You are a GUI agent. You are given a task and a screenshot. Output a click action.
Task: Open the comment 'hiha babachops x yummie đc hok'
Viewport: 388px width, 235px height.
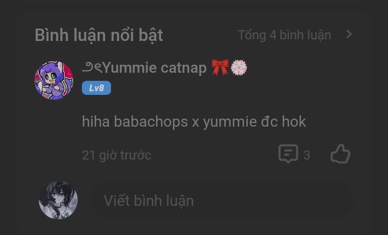click(x=194, y=122)
